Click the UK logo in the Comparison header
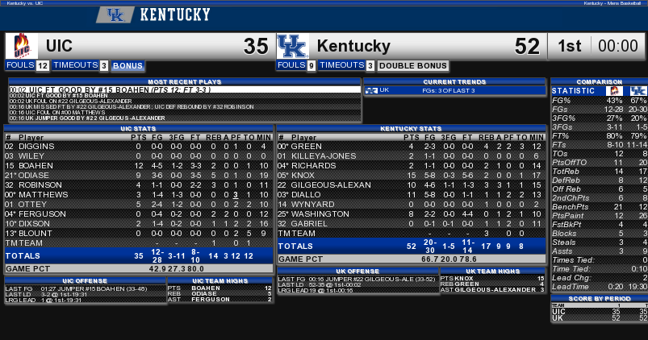This screenshot has height=340, width=648. point(638,90)
